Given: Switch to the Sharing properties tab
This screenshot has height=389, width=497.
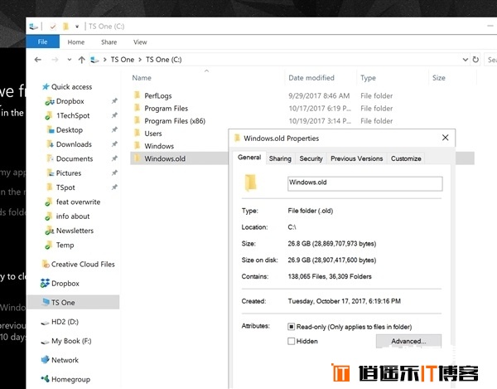Looking at the screenshot, I should 280,158.
